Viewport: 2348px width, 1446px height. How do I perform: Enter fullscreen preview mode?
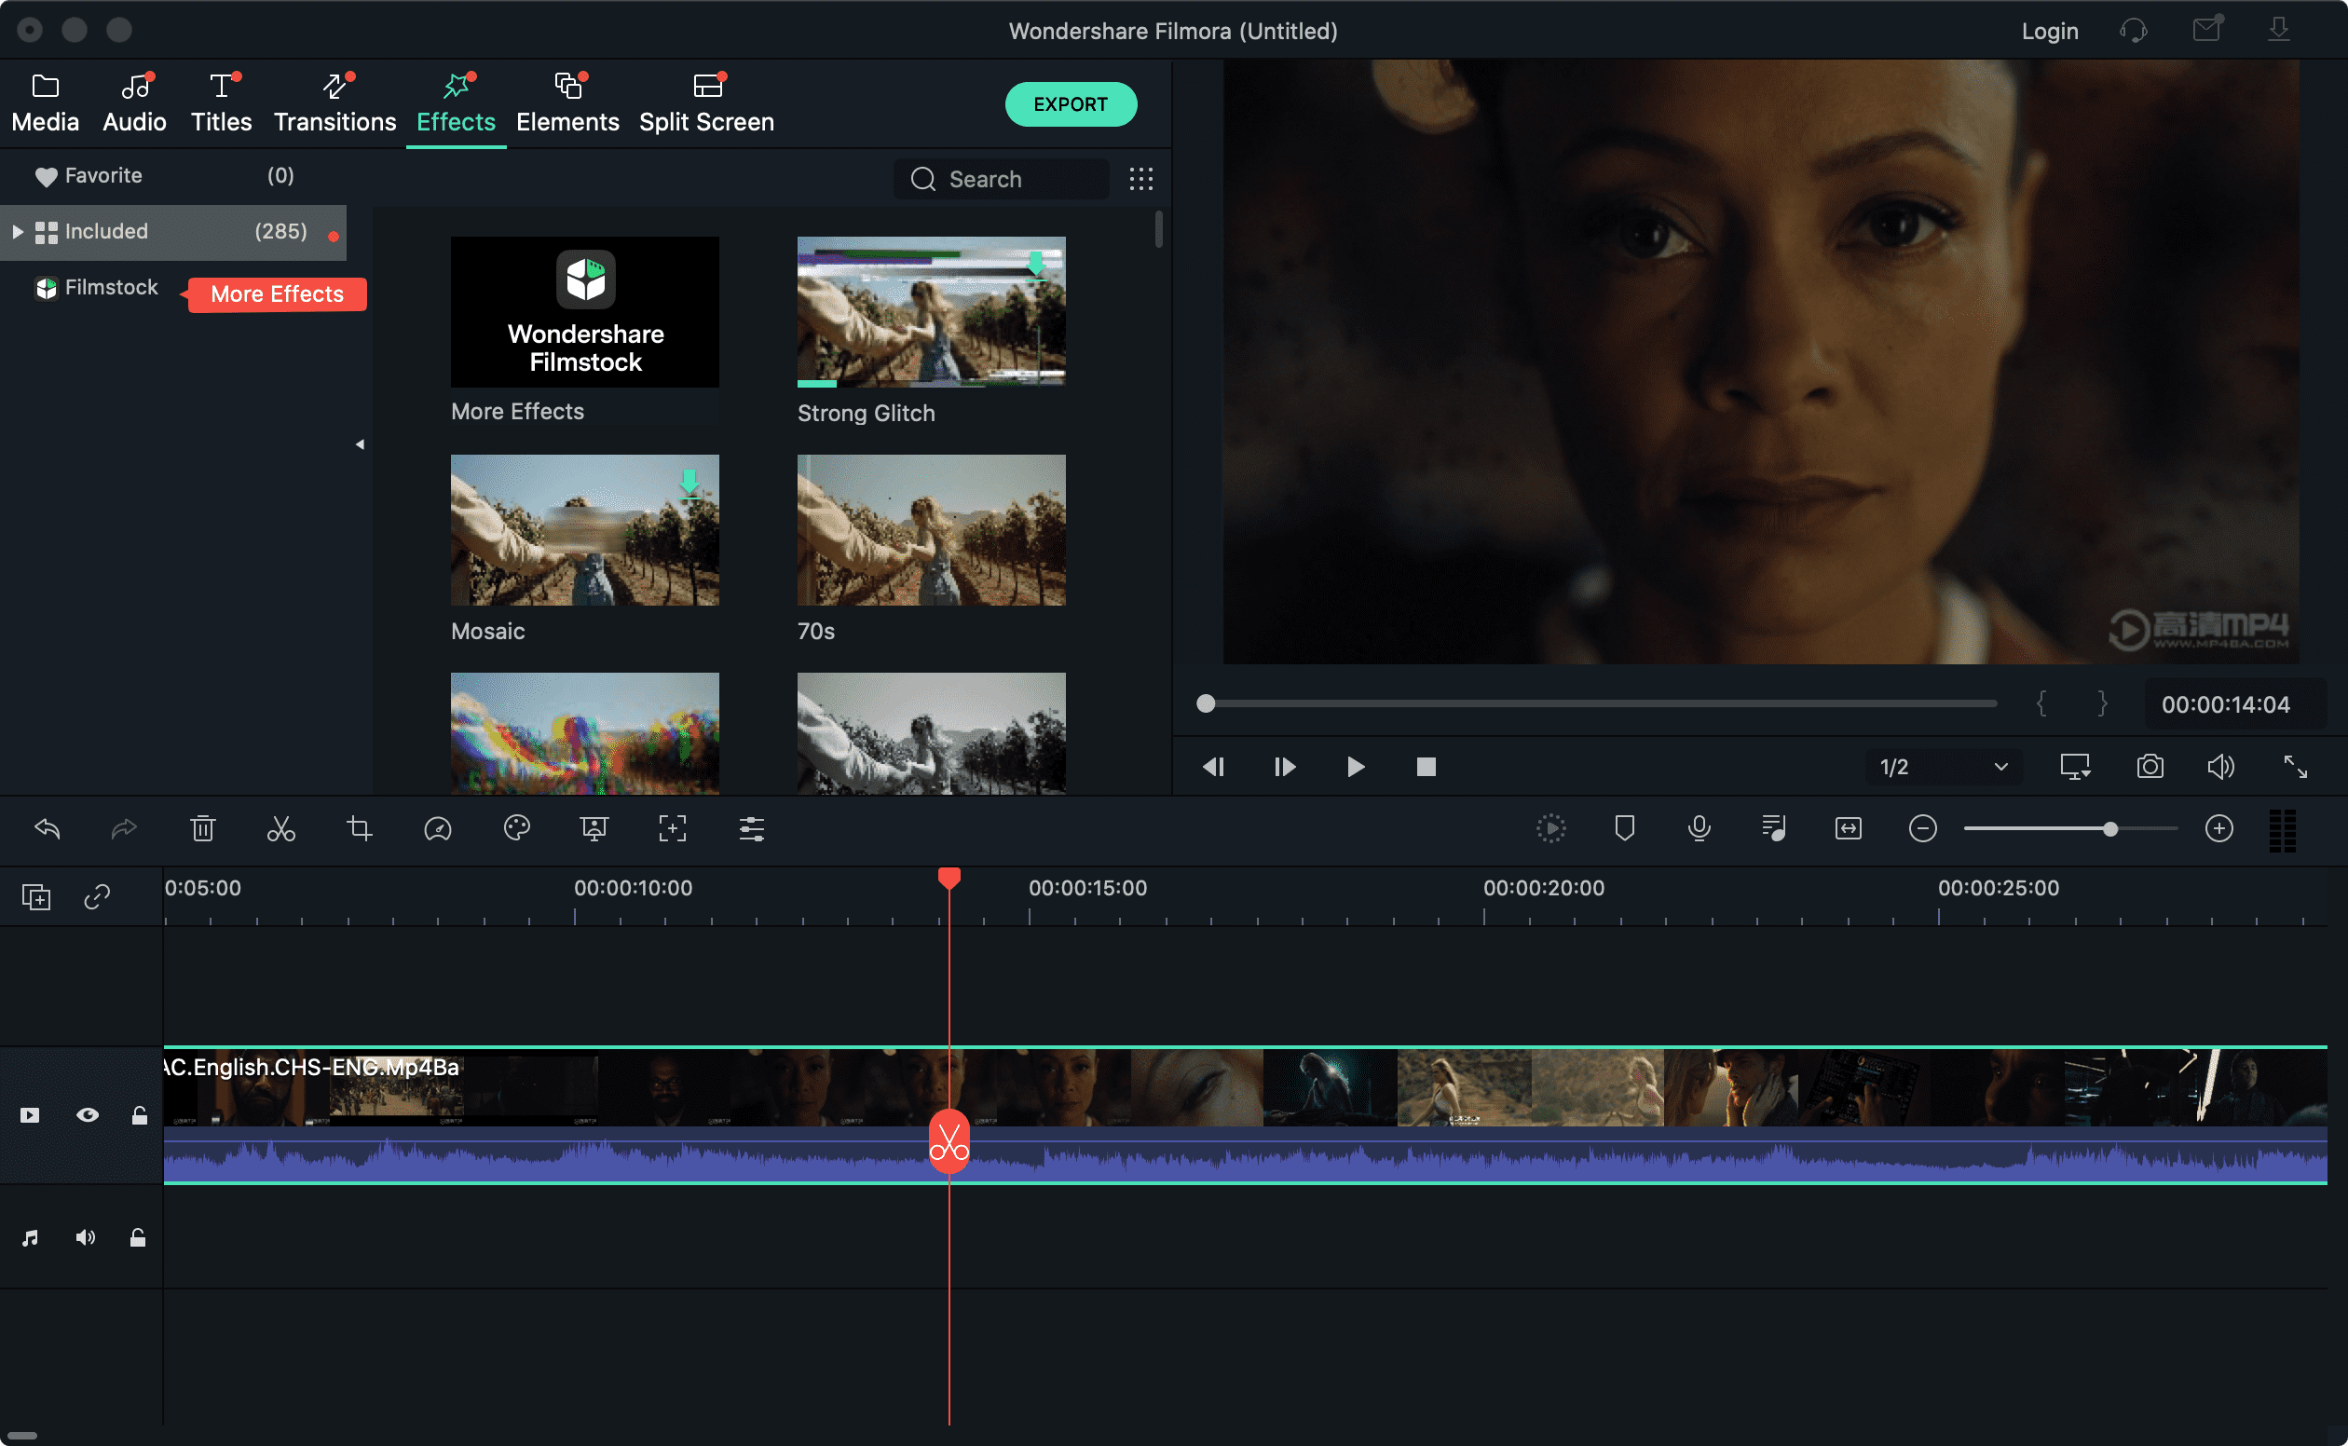[x=2296, y=767]
